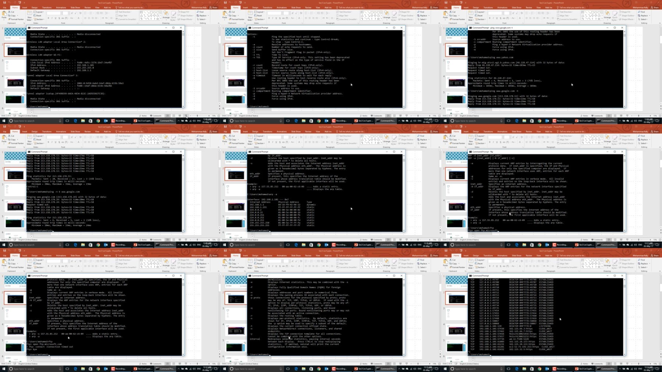Toggle Text Shadow in the ping -n 6 frame
The height and width of the screenshot is (372, 662).
coord(59,142)
